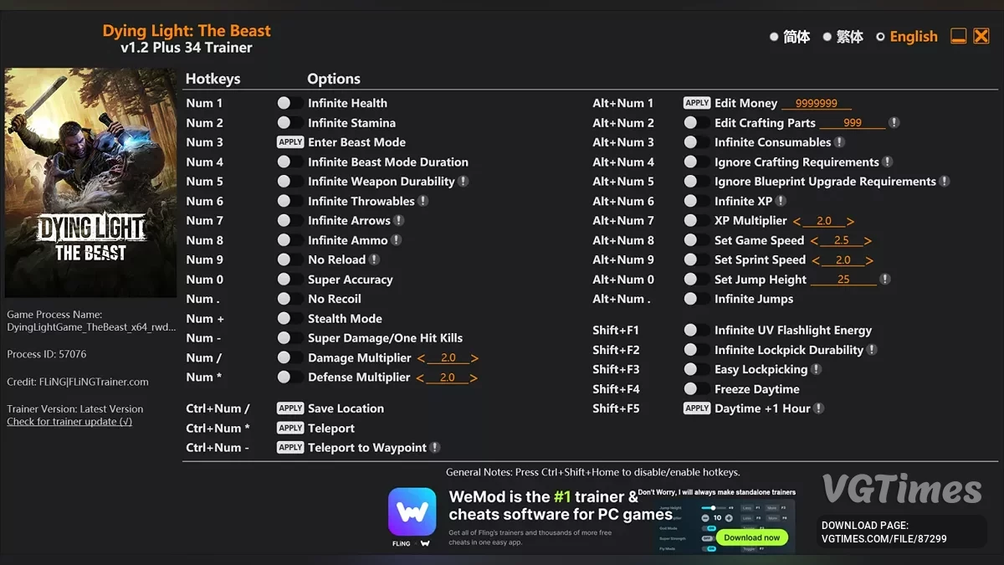Enable the Infinite Health toggle
This screenshot has width=1004, height=565.
pos(289,103)
